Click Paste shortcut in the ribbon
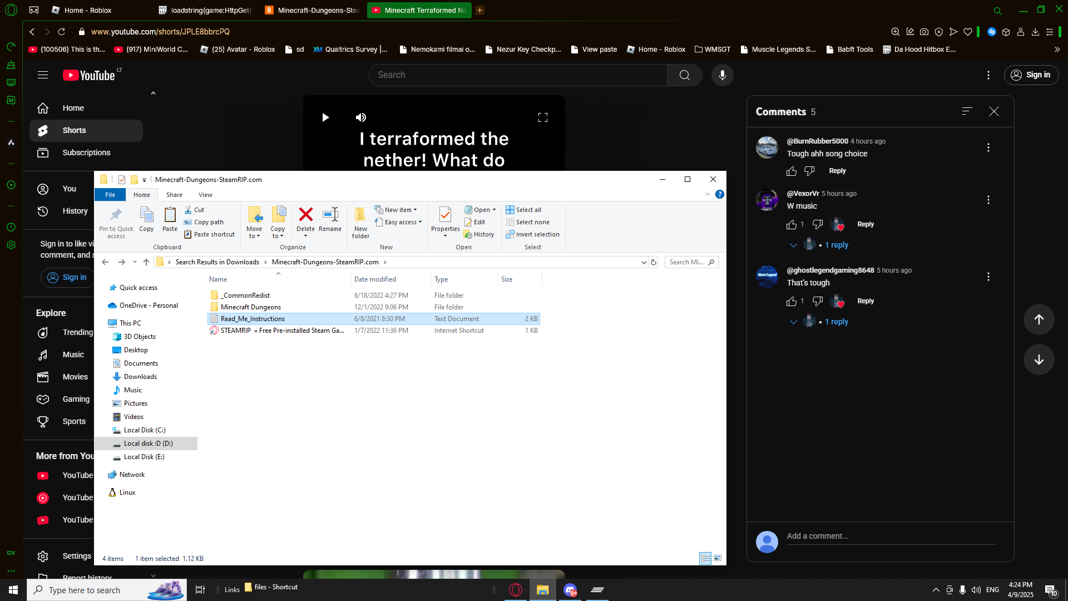Viewport: 1068px width, 601px height. click(x=210, y=234)
